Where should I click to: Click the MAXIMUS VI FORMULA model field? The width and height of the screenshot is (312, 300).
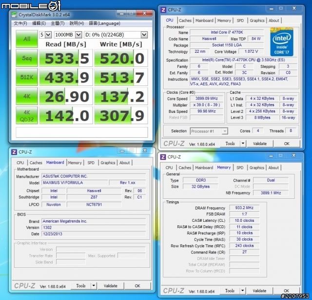[75, 183]
